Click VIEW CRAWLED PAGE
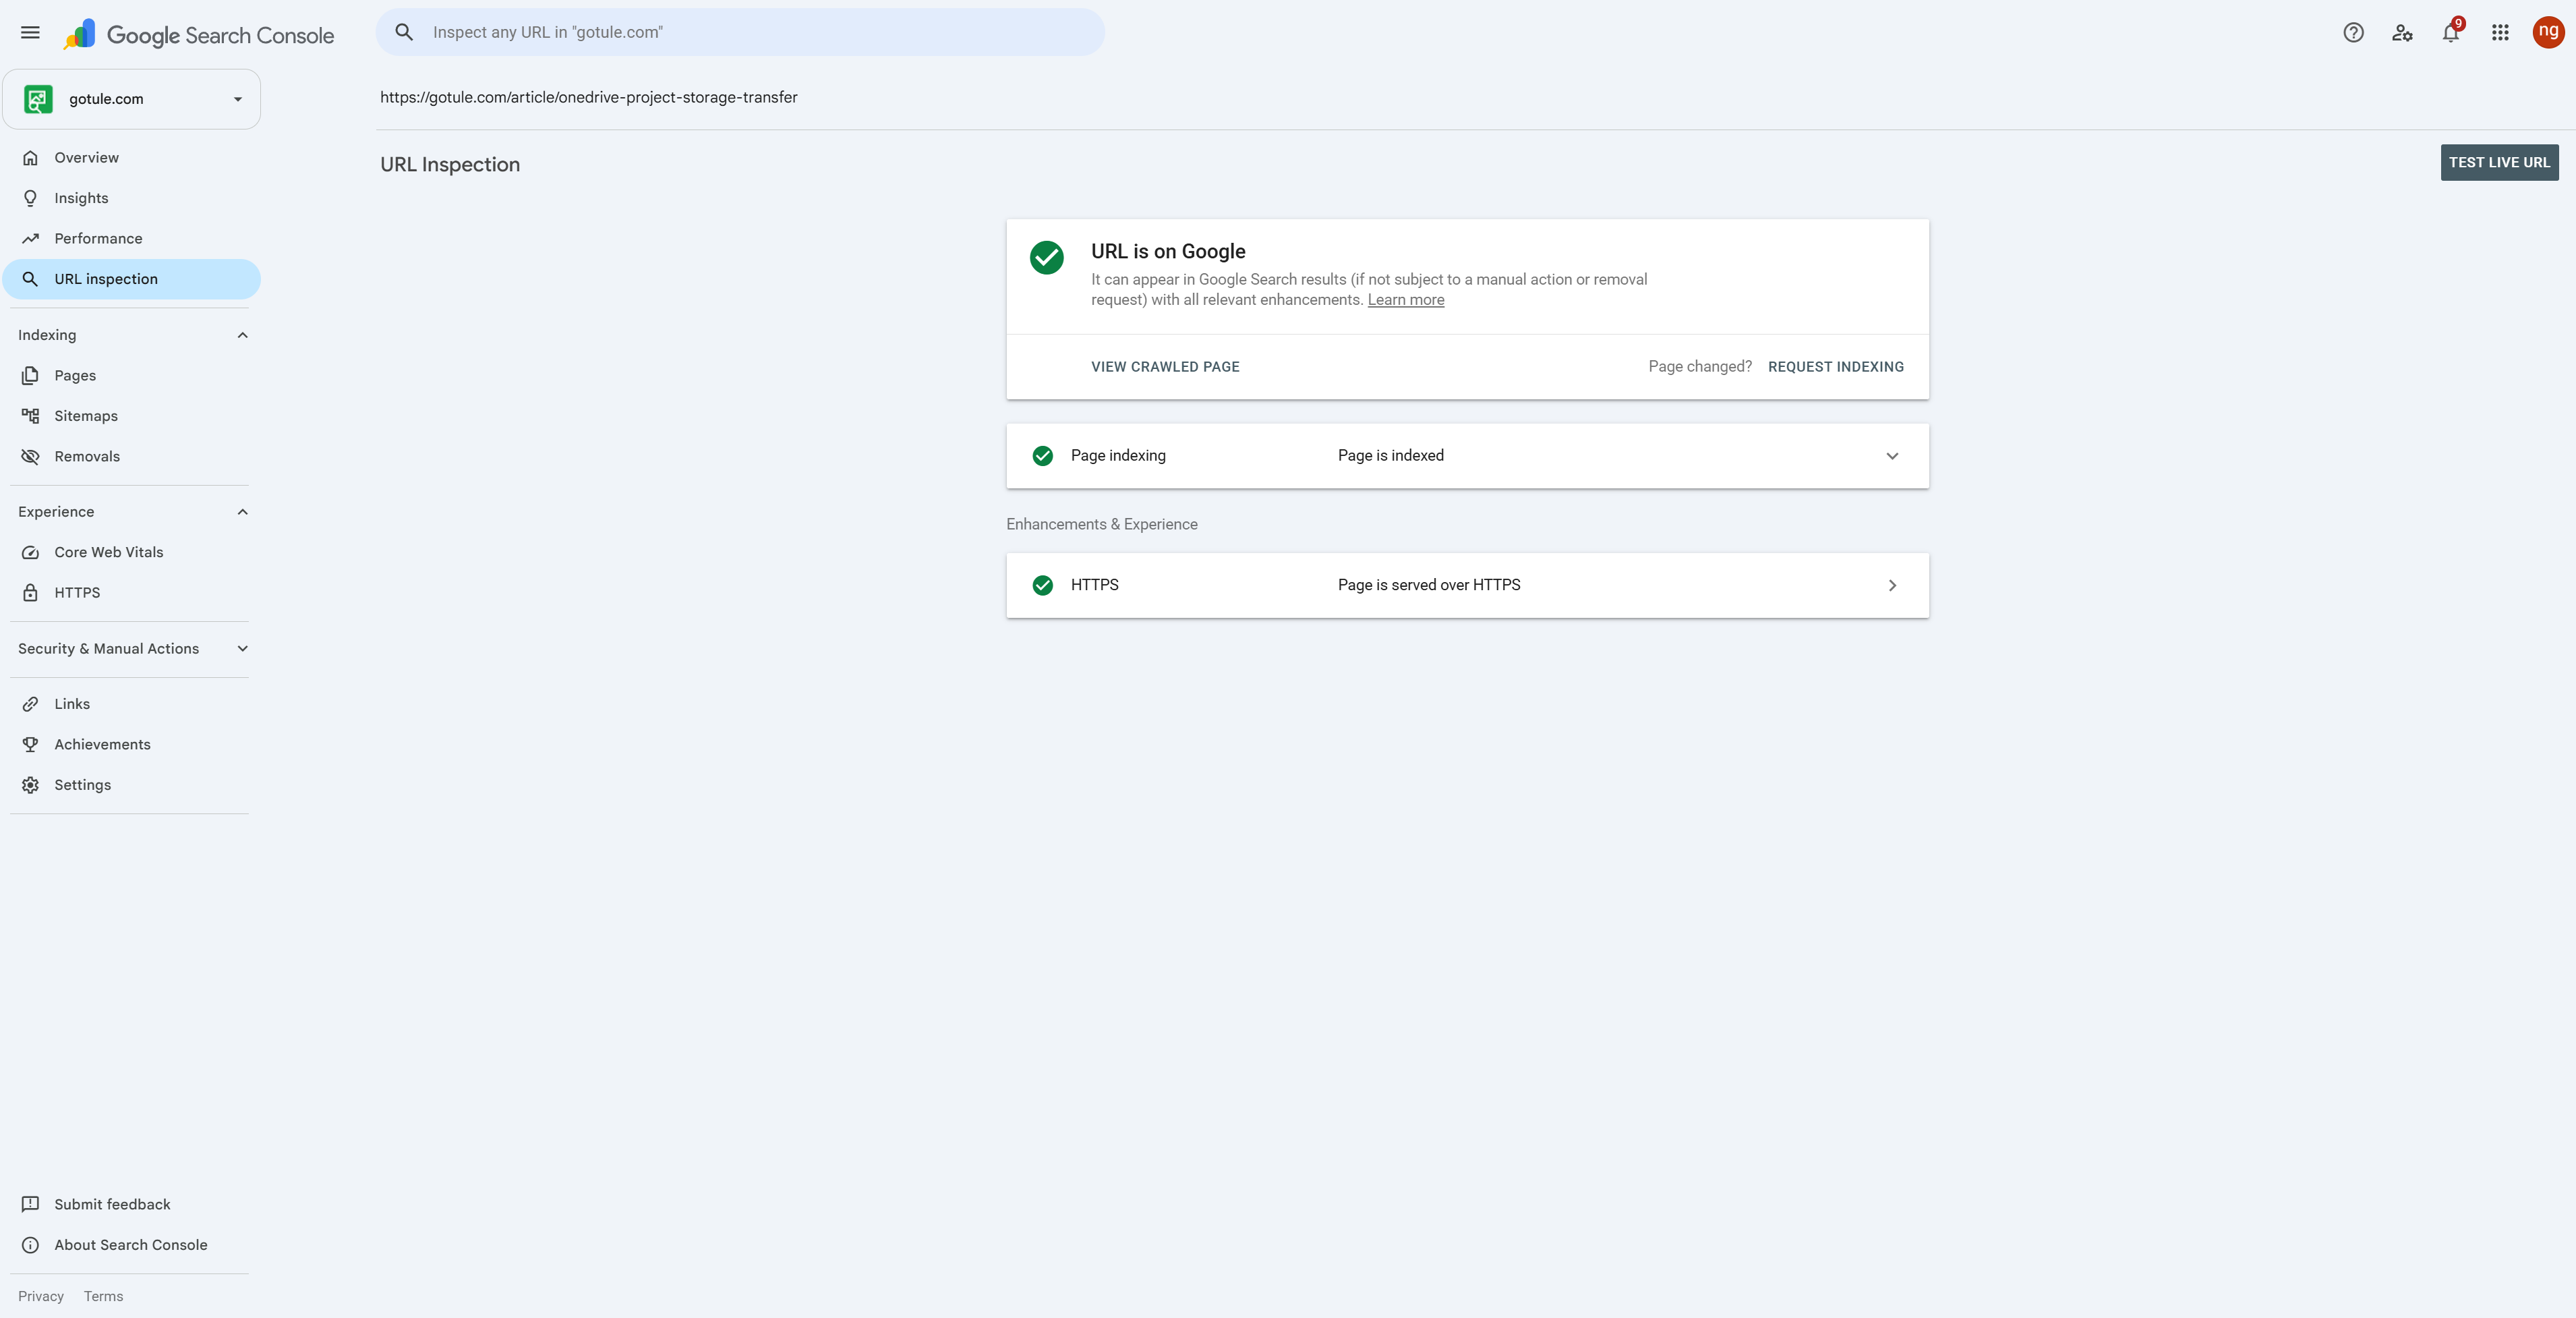2576x1318 pixels. (x=1165, y=367)
